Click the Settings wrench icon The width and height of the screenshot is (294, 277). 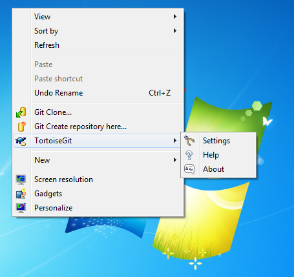(189, 141)
